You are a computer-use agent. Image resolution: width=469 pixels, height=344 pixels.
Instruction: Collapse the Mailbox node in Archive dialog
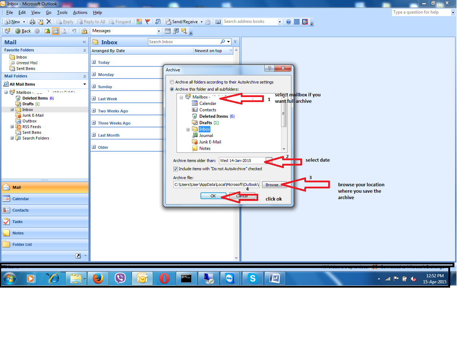click(181, 97)
